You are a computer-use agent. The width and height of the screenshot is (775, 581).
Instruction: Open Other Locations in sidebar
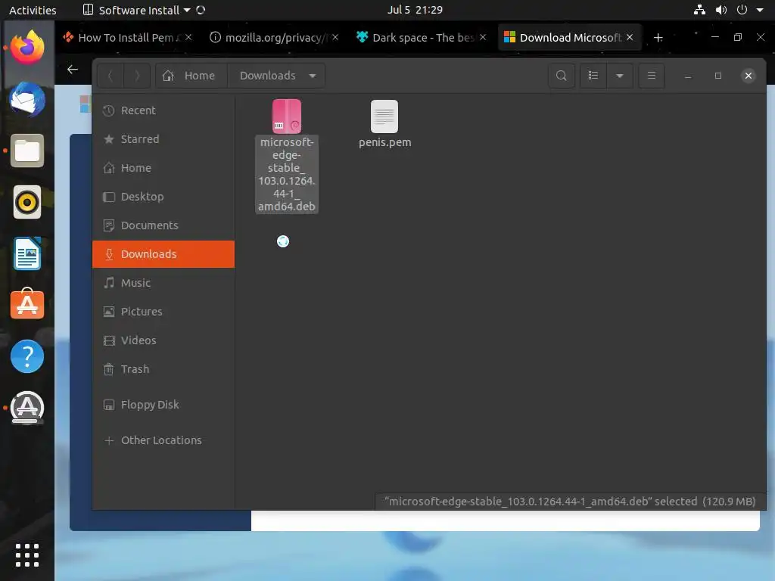coord(163,440)
